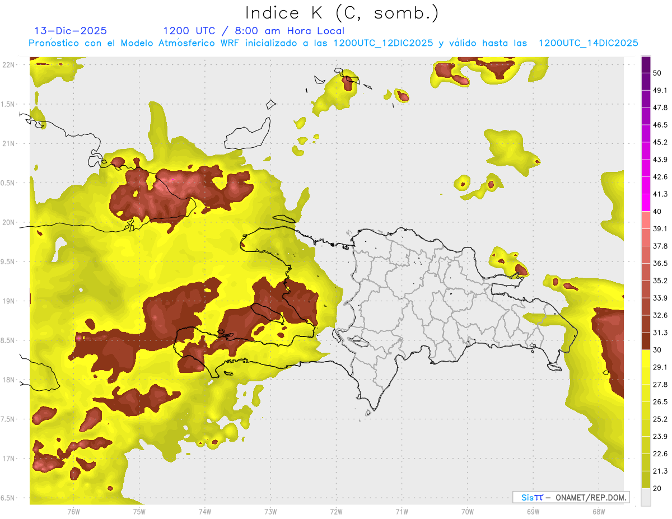Click the 'SisTT - ONAMET/REP.DOM.' label
Screen dimensions: 672x519
pyautogui.click(x=571, y=497)
